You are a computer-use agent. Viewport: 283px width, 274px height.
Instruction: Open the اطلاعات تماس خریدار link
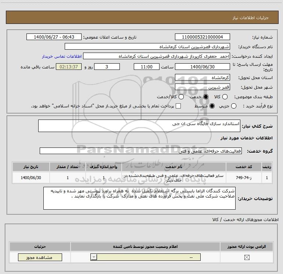pyautogui.click(x=62, y=56)
